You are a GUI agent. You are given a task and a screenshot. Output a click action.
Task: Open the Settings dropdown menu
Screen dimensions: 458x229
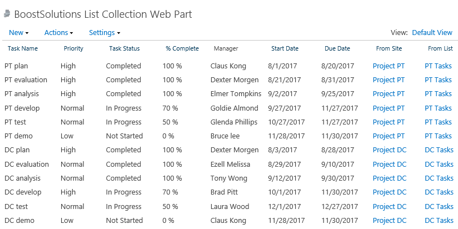tap(104, 33)
